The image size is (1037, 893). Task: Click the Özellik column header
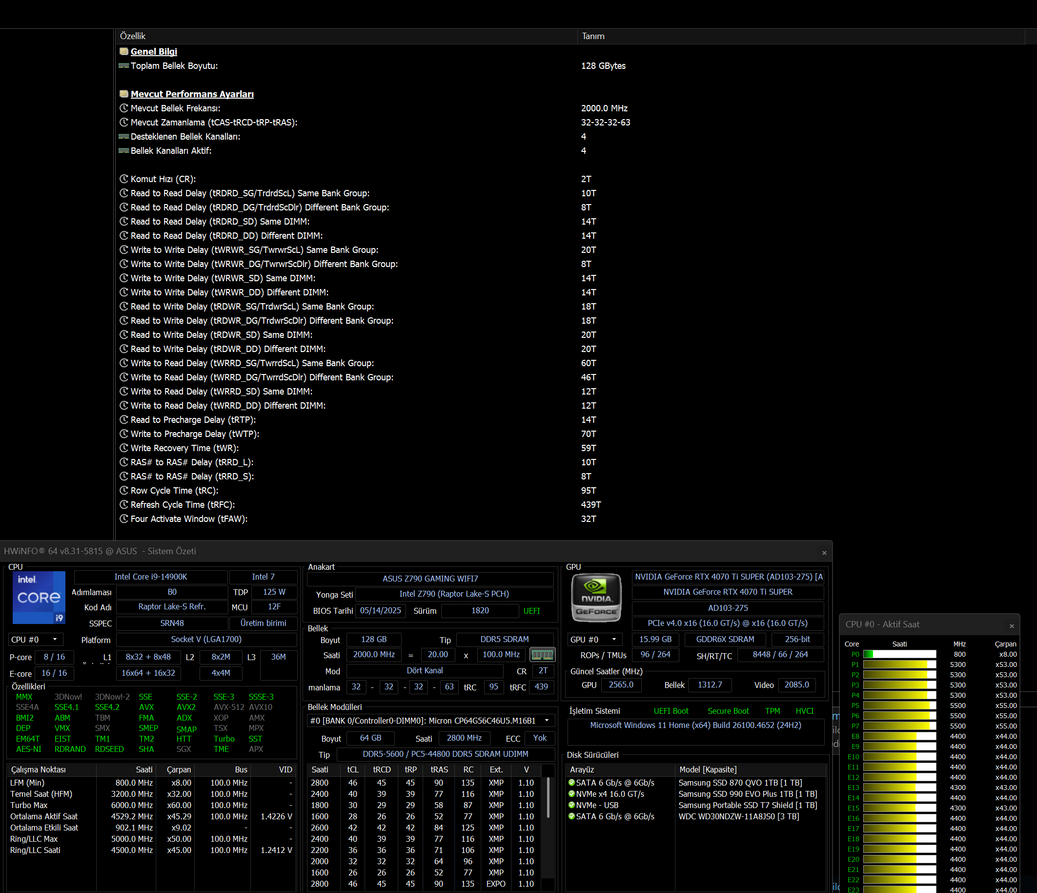tap(346, 36)
